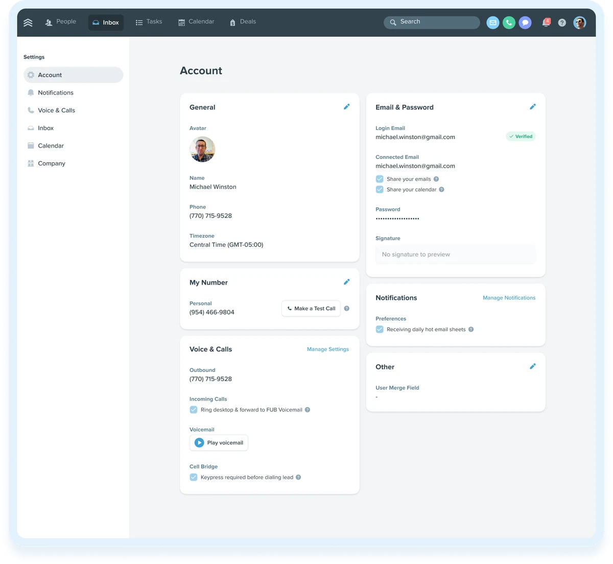Click into the Search field
Viewport: 613px width, 564px height.
point(432,22)
